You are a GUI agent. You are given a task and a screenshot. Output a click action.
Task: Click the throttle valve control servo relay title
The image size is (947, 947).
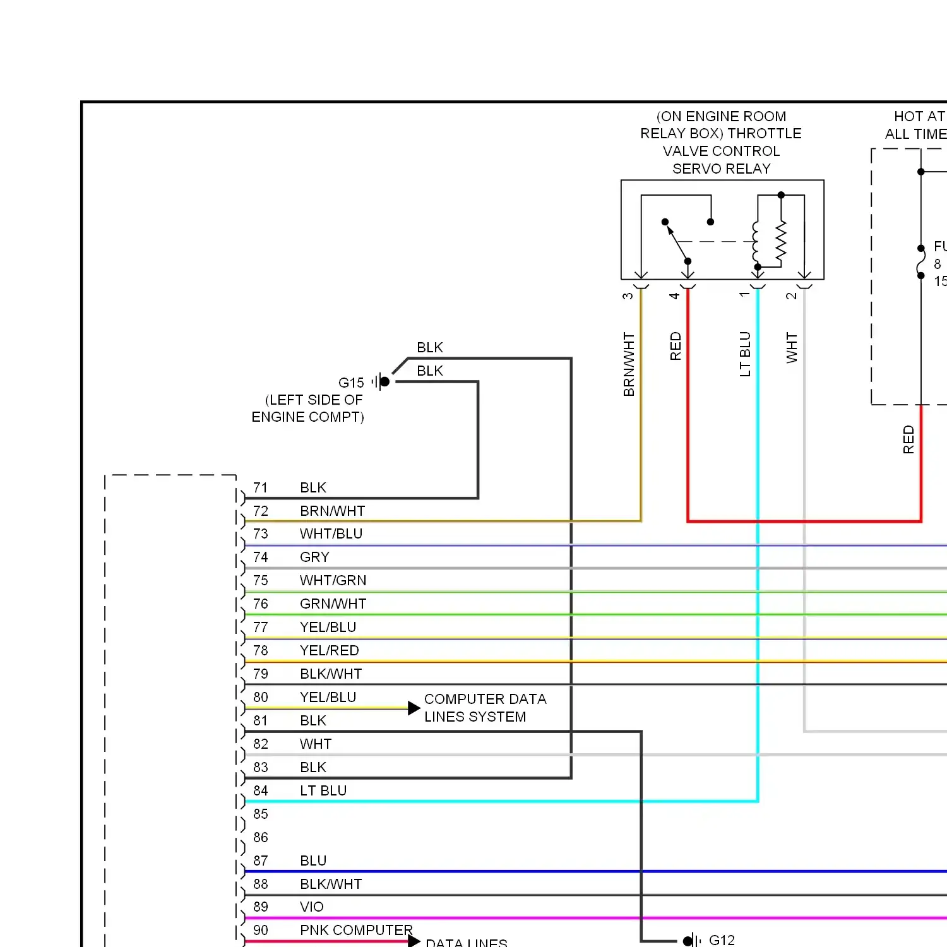pyautogui.click(x=721, y=143)
